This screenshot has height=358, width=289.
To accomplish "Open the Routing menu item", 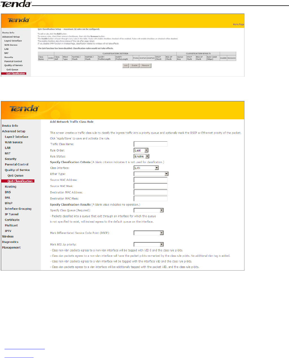I will pyautogui.click(x=10, y=187).
